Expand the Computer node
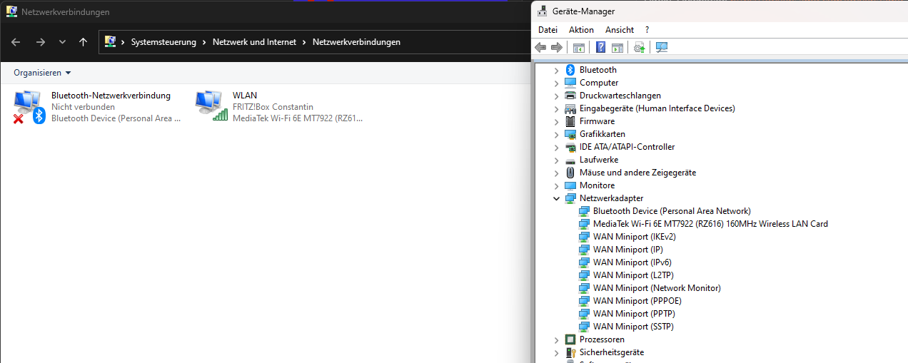Viewport: 908px width, 363px height. pos(557,83)
